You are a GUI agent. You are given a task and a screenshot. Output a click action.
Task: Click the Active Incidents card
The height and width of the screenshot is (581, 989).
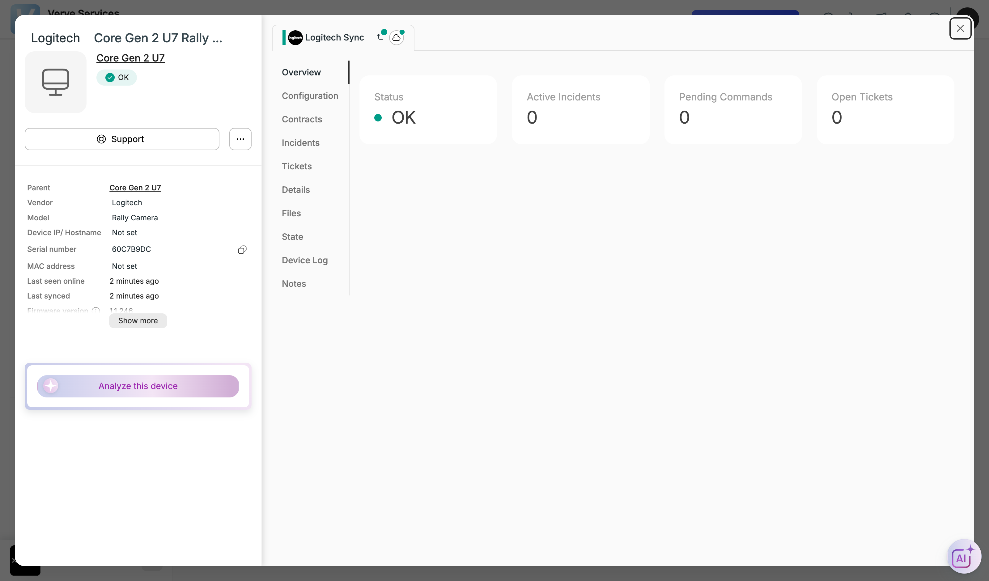coord(580,110)
